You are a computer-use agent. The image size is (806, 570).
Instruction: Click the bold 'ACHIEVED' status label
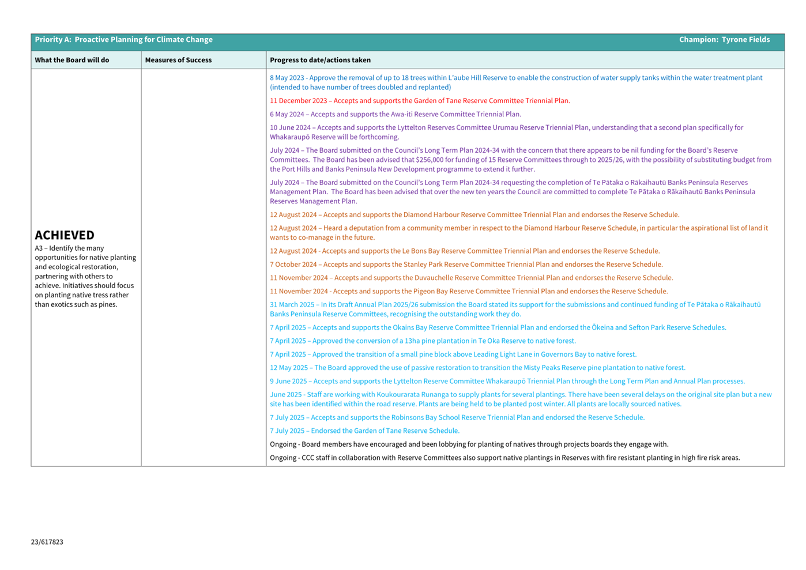coord(65,235)
